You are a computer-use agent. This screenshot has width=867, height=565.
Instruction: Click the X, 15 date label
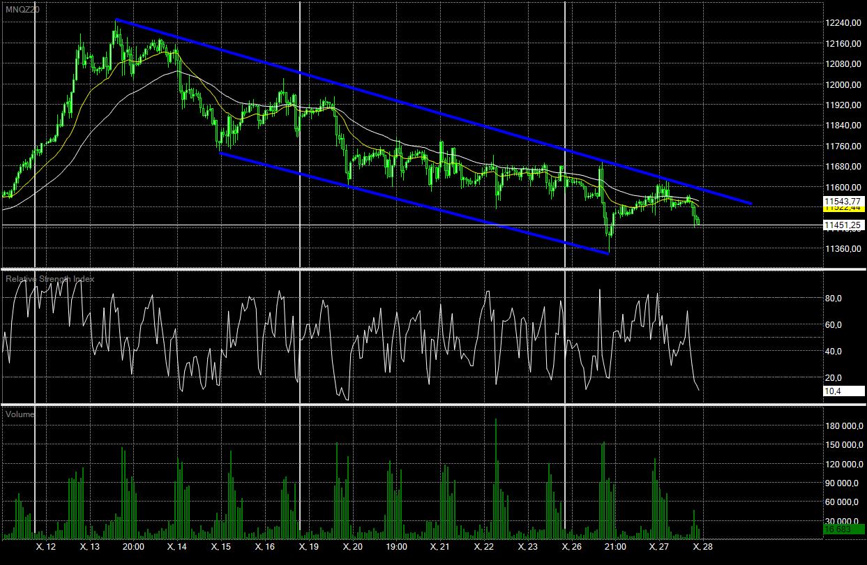[x=221, y=546]
